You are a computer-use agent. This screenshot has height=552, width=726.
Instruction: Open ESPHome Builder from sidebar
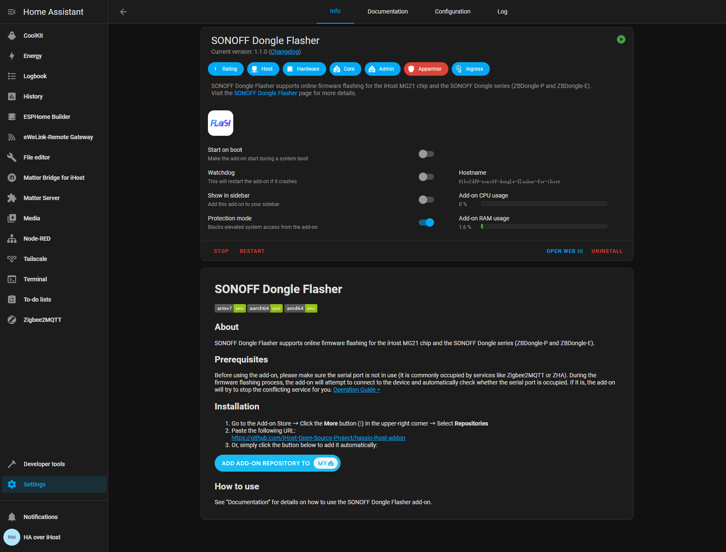[54, 117]
